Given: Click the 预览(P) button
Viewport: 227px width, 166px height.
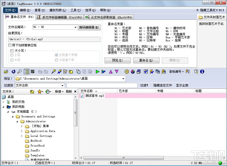Looking at the screenshot, I should (x=118, y=60).
